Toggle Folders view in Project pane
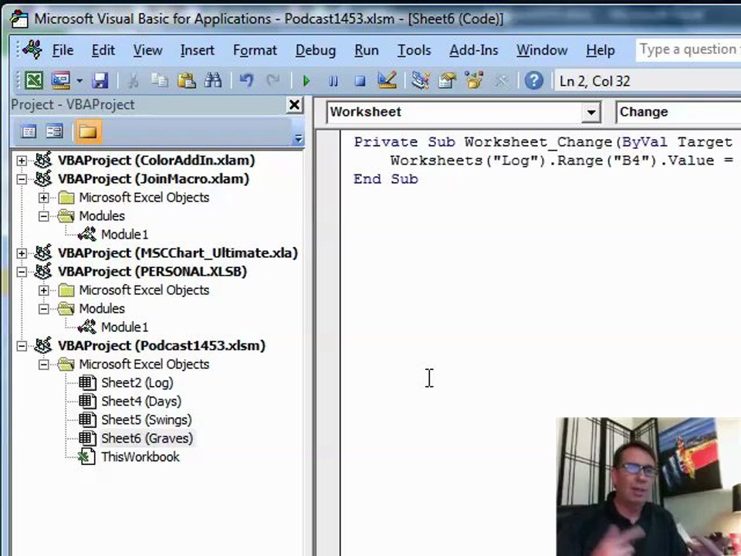The height and width of the screenshot is (556, 741). 87,131
